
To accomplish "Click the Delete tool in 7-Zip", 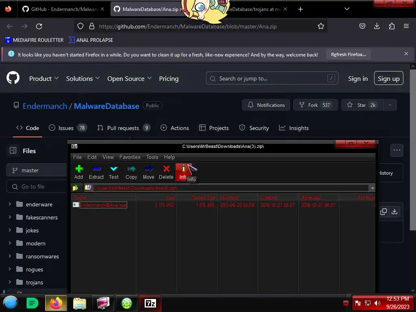I will (166, 172).
